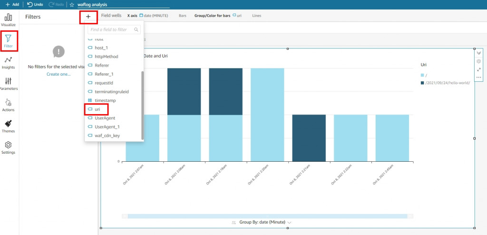The width and height of the screenshot is (487, 235).
Task: Click the light blue '/' legend swatch
Action: click(x=422, y=75)
